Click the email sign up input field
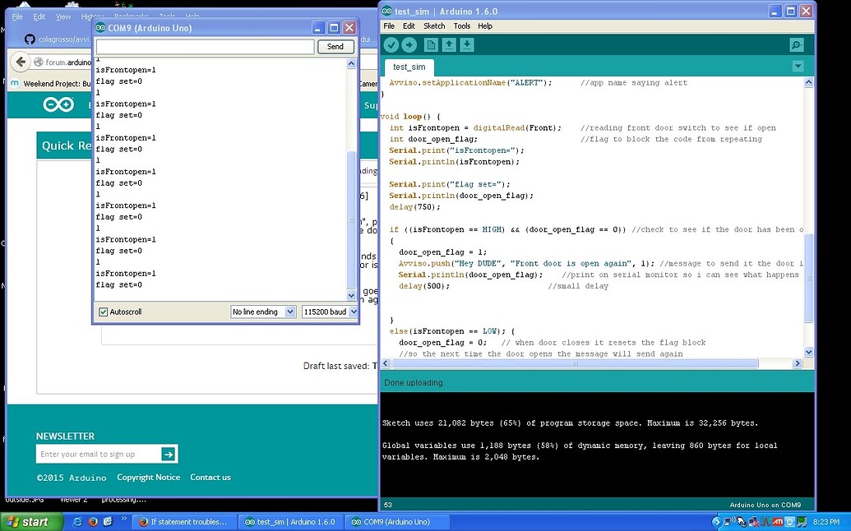This screenshot has width=851, height=531. click(x=99, y=453)
